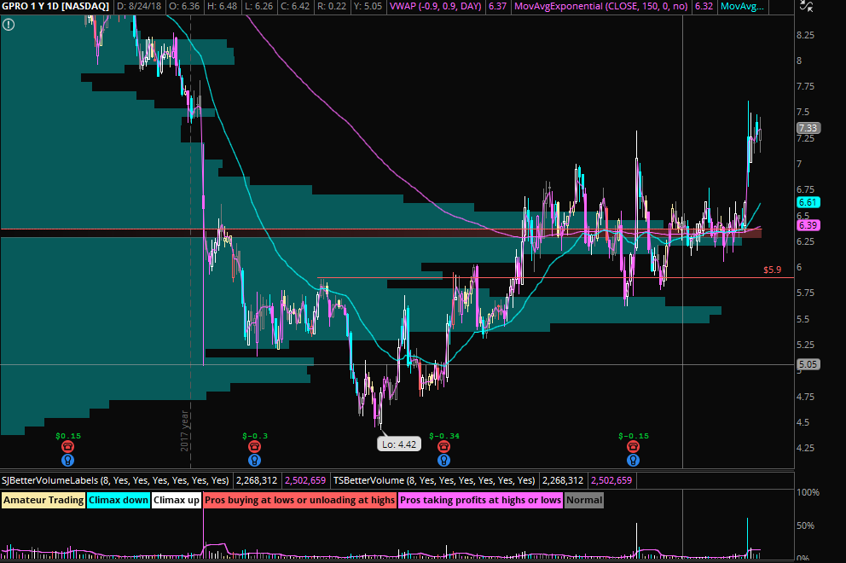Viewport: 846px width, 563px height.
Task: Select the TSBetterVolume study title
Action: (x=435, y=480)
